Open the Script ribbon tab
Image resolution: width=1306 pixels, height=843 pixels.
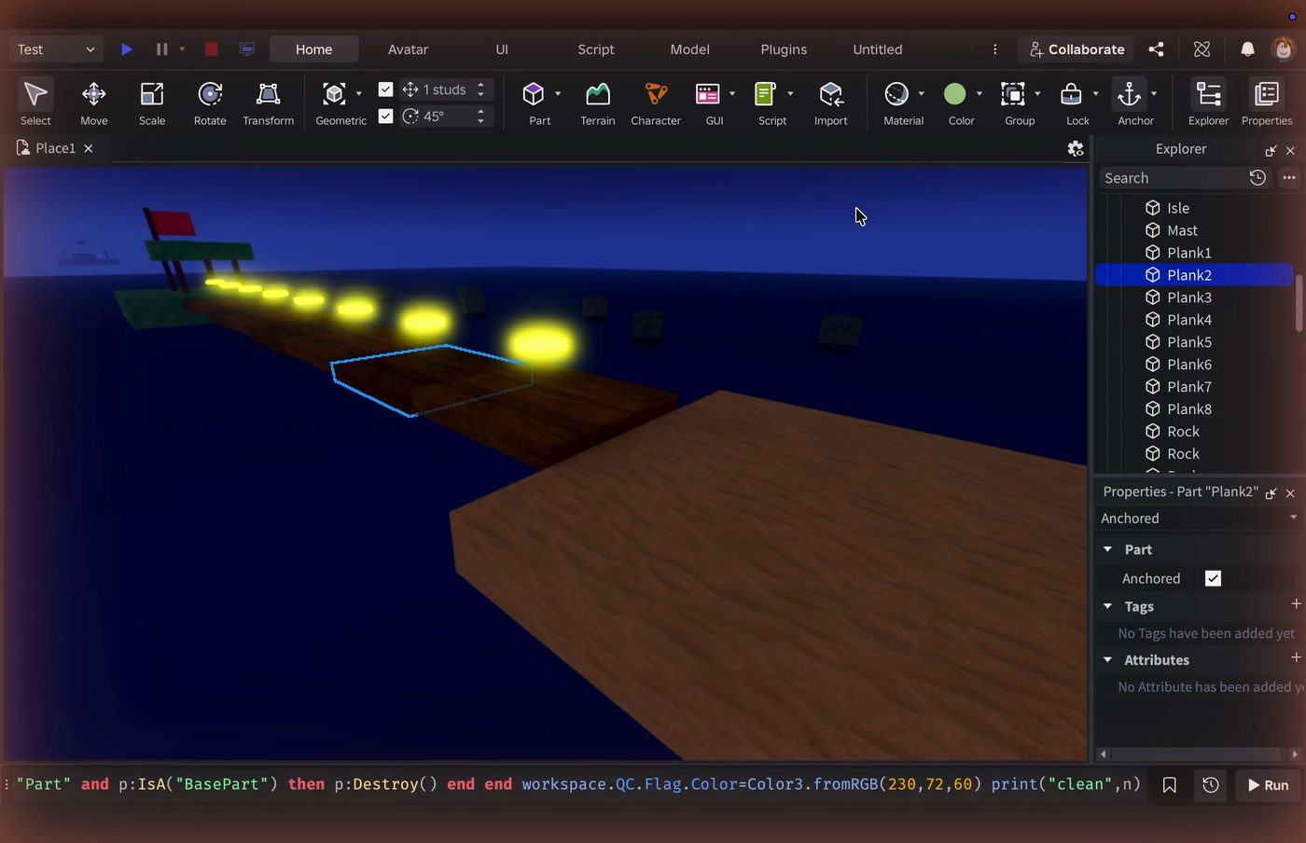(596, 49)
